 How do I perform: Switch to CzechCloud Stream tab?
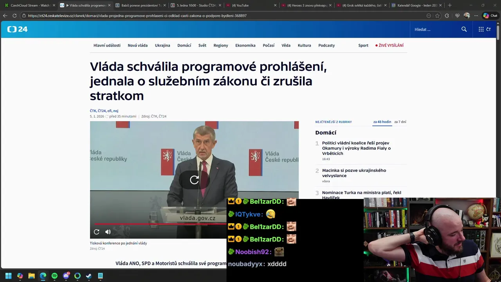click(29, 5)
